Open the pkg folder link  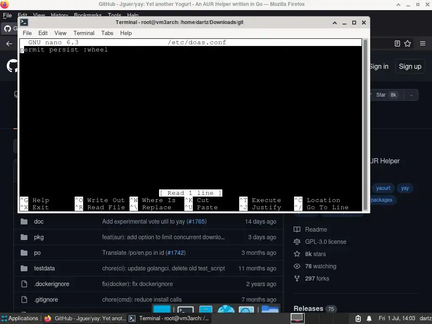(x=39, y=237)
